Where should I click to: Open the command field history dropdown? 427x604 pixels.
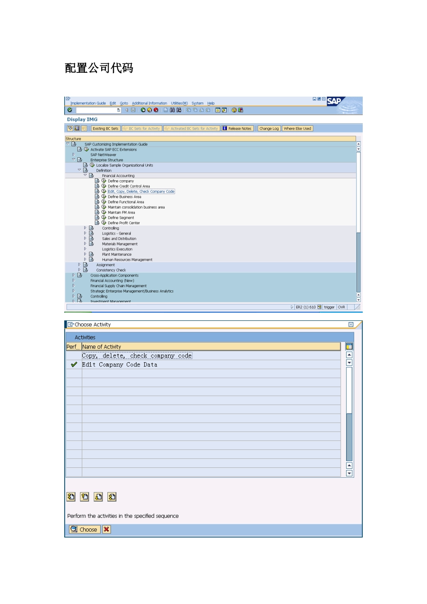119,110
